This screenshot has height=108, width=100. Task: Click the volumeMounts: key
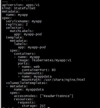pos(31,73)
